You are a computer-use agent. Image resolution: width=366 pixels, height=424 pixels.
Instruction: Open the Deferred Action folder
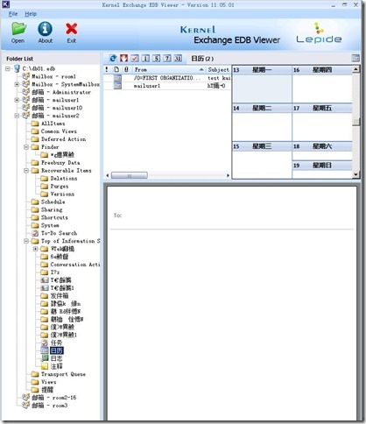pos(63,139)
